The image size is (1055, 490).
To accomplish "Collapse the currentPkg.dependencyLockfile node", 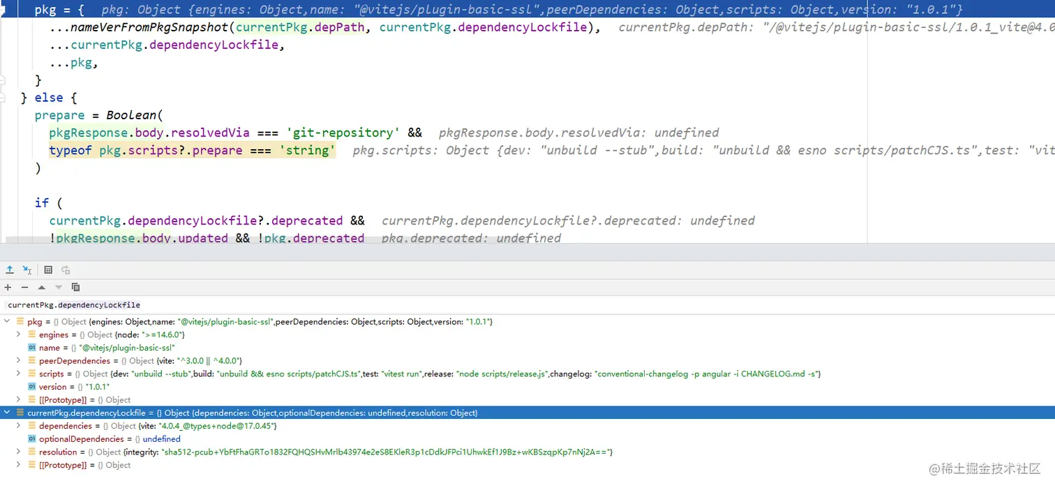I will (7, 413).
